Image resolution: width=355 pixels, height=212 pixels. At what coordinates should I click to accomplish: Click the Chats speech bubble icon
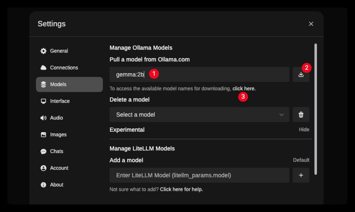[x=43, y=151]
